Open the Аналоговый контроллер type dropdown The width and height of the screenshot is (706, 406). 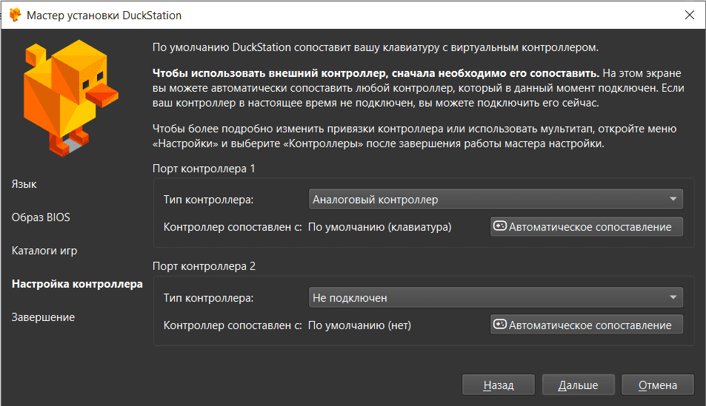pos(494,200)
